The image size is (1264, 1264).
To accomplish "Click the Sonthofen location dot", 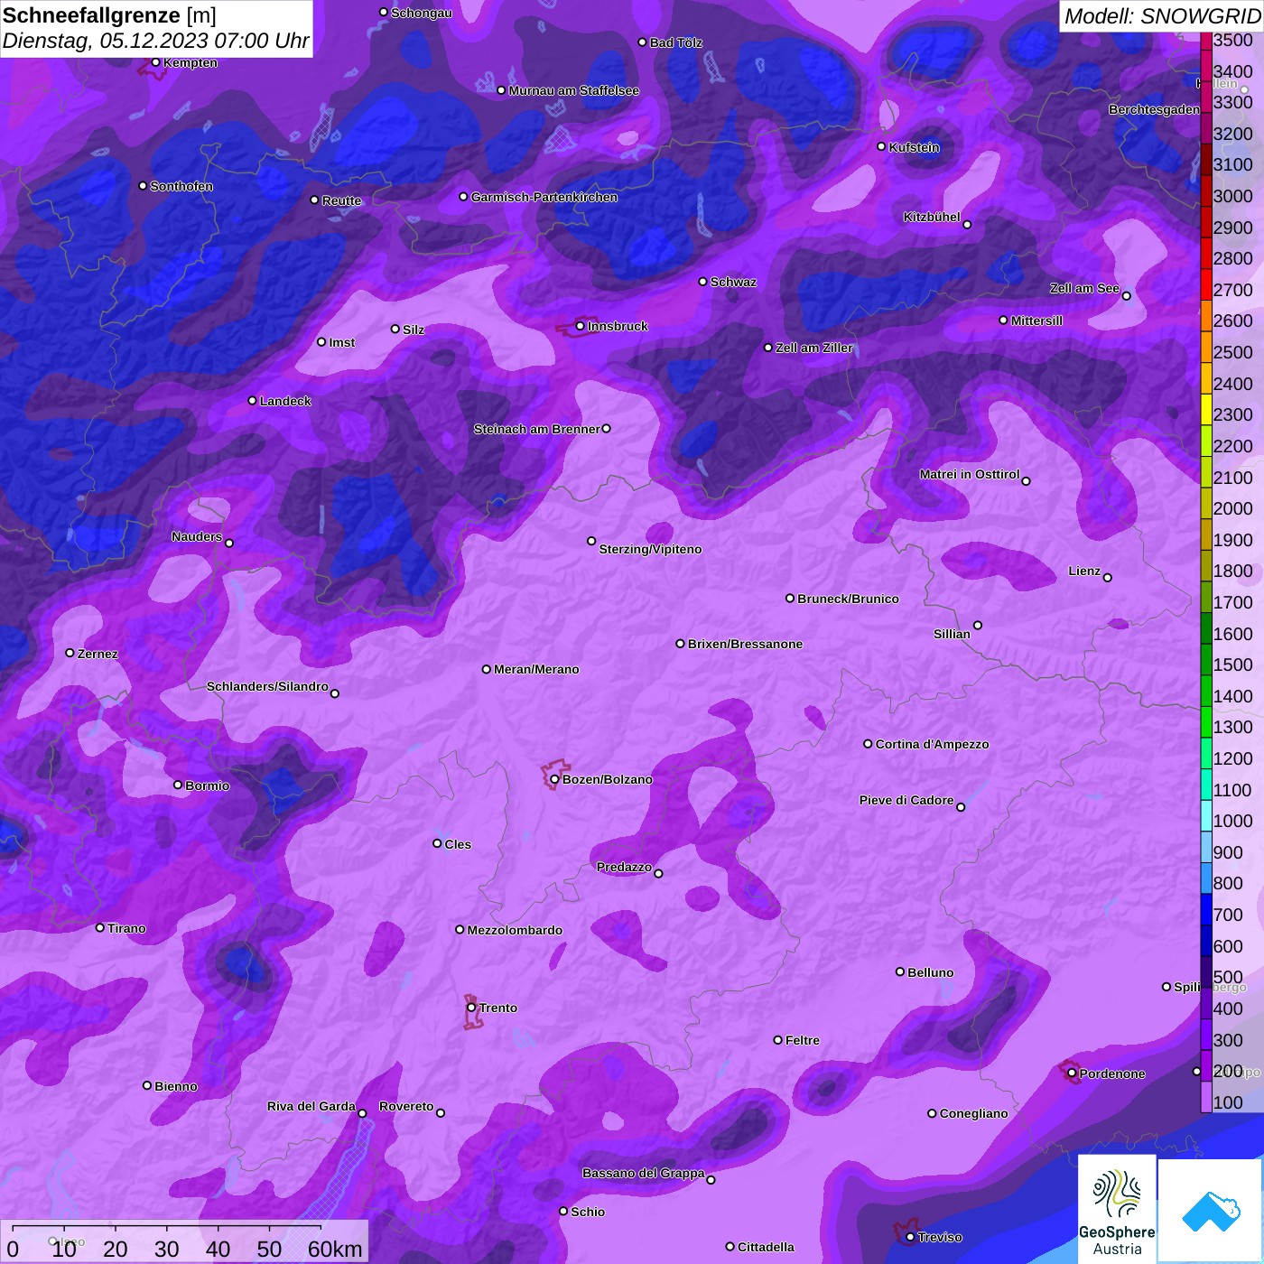I will 143,186.
